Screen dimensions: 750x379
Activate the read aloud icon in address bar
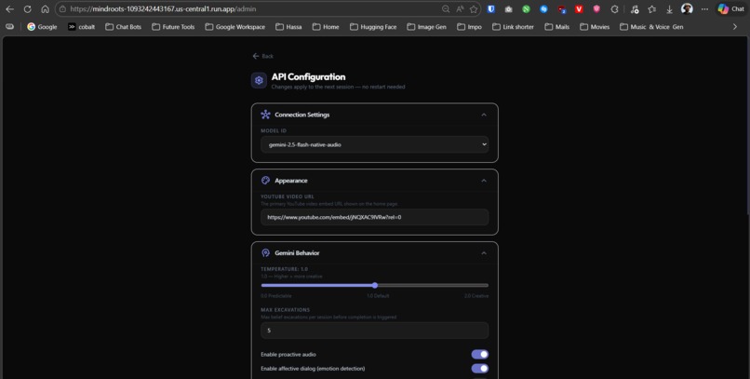pos(460,9)
